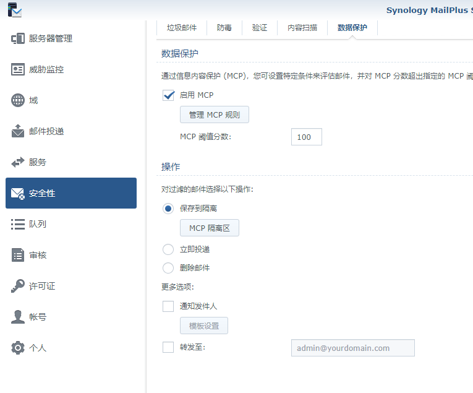Viewport: 473px width, 393px height.
Task: Choose the 删除邮件 radio option
Action: 168,268
